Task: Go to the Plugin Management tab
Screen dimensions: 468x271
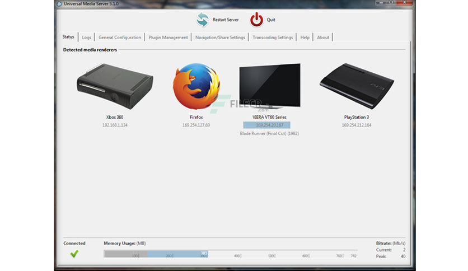Action: pos(168,38)
